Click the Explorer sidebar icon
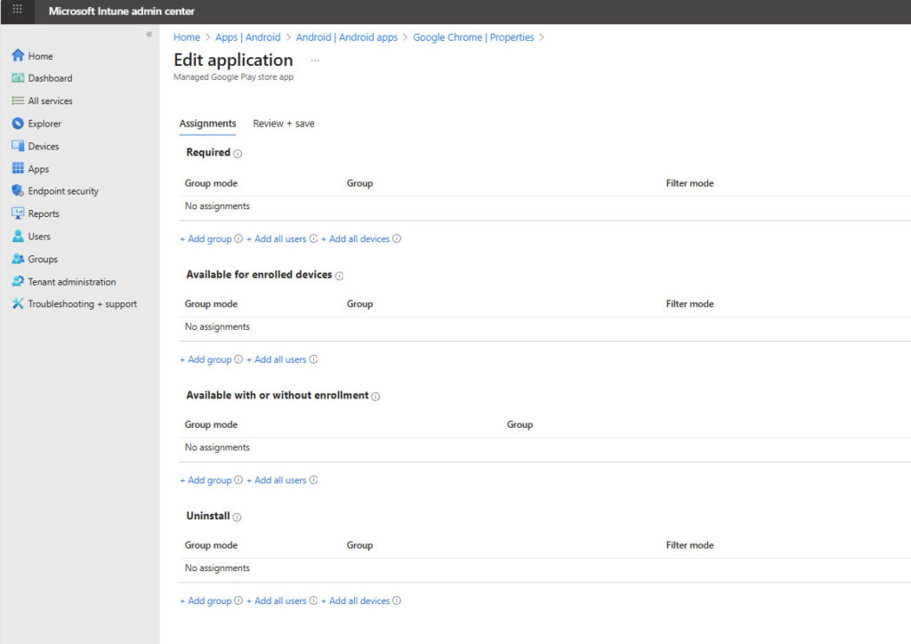 [x=18, y=124]
